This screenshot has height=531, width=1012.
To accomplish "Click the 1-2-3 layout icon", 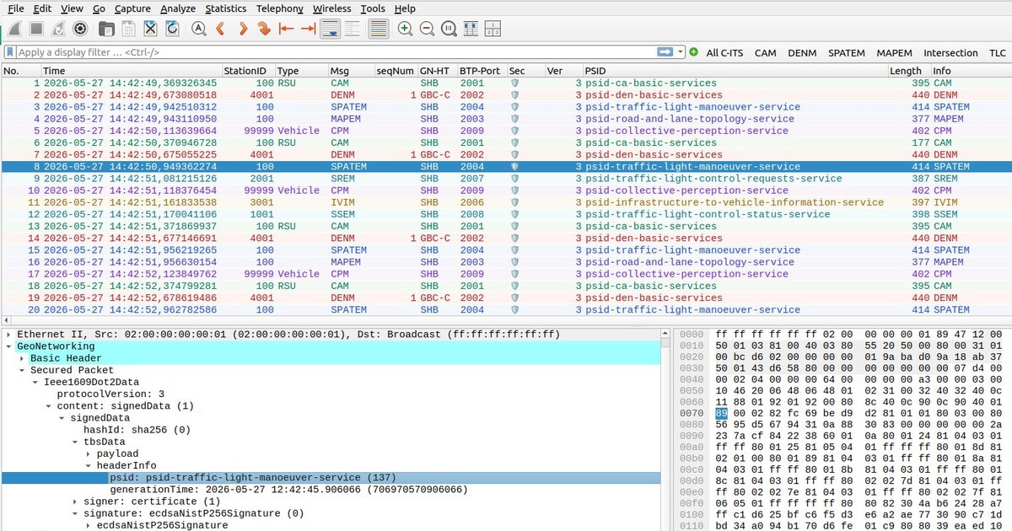I will click(x=493, y=29).
